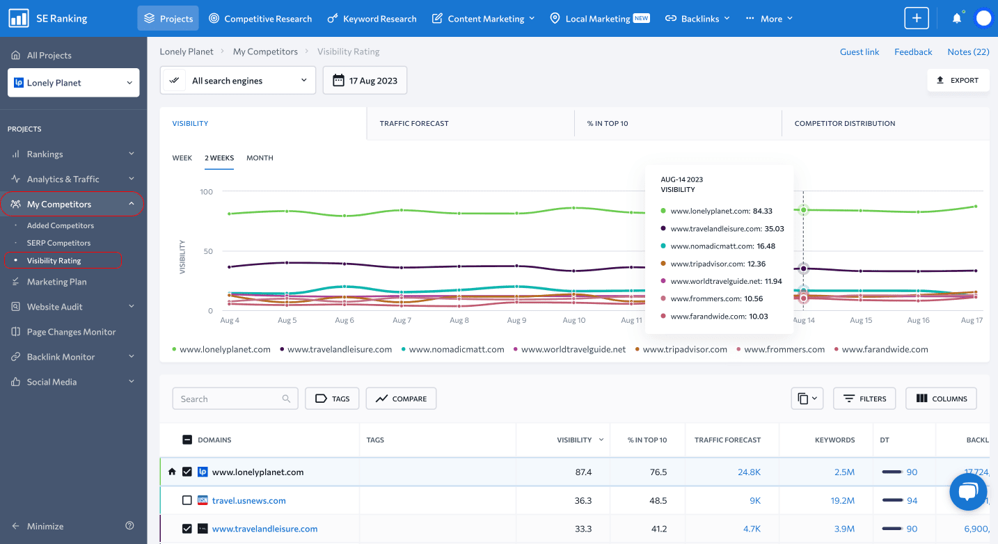Click the Keyword Research key icon
998x544 pixels.
[333, 19]
